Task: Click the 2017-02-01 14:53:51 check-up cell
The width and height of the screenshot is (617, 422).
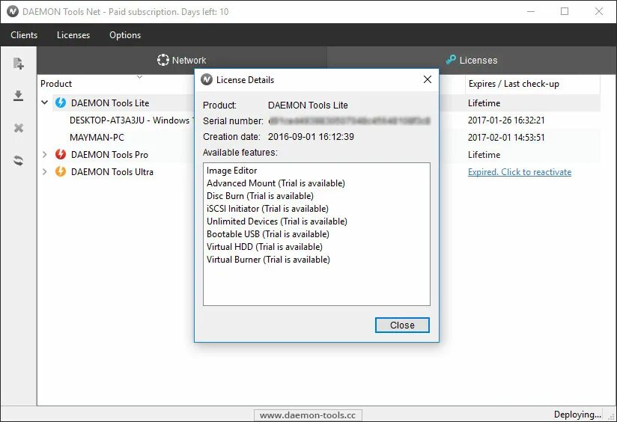Action: tap(506, 138)
